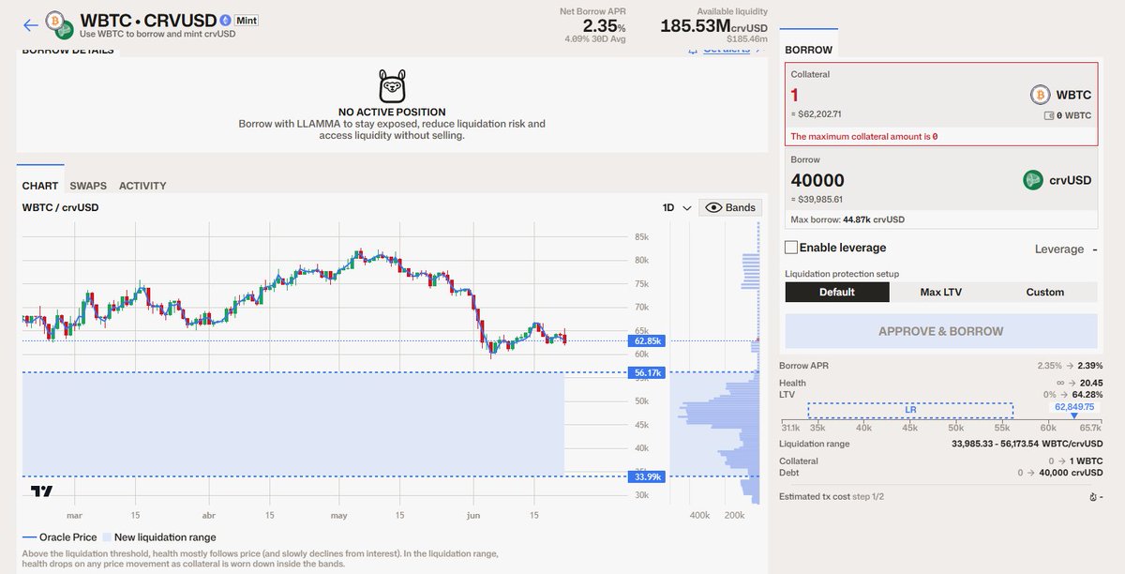
Task: Click the Borrow APR 2.39% value
Action: pyautogui.click(x=1089, y=365)
